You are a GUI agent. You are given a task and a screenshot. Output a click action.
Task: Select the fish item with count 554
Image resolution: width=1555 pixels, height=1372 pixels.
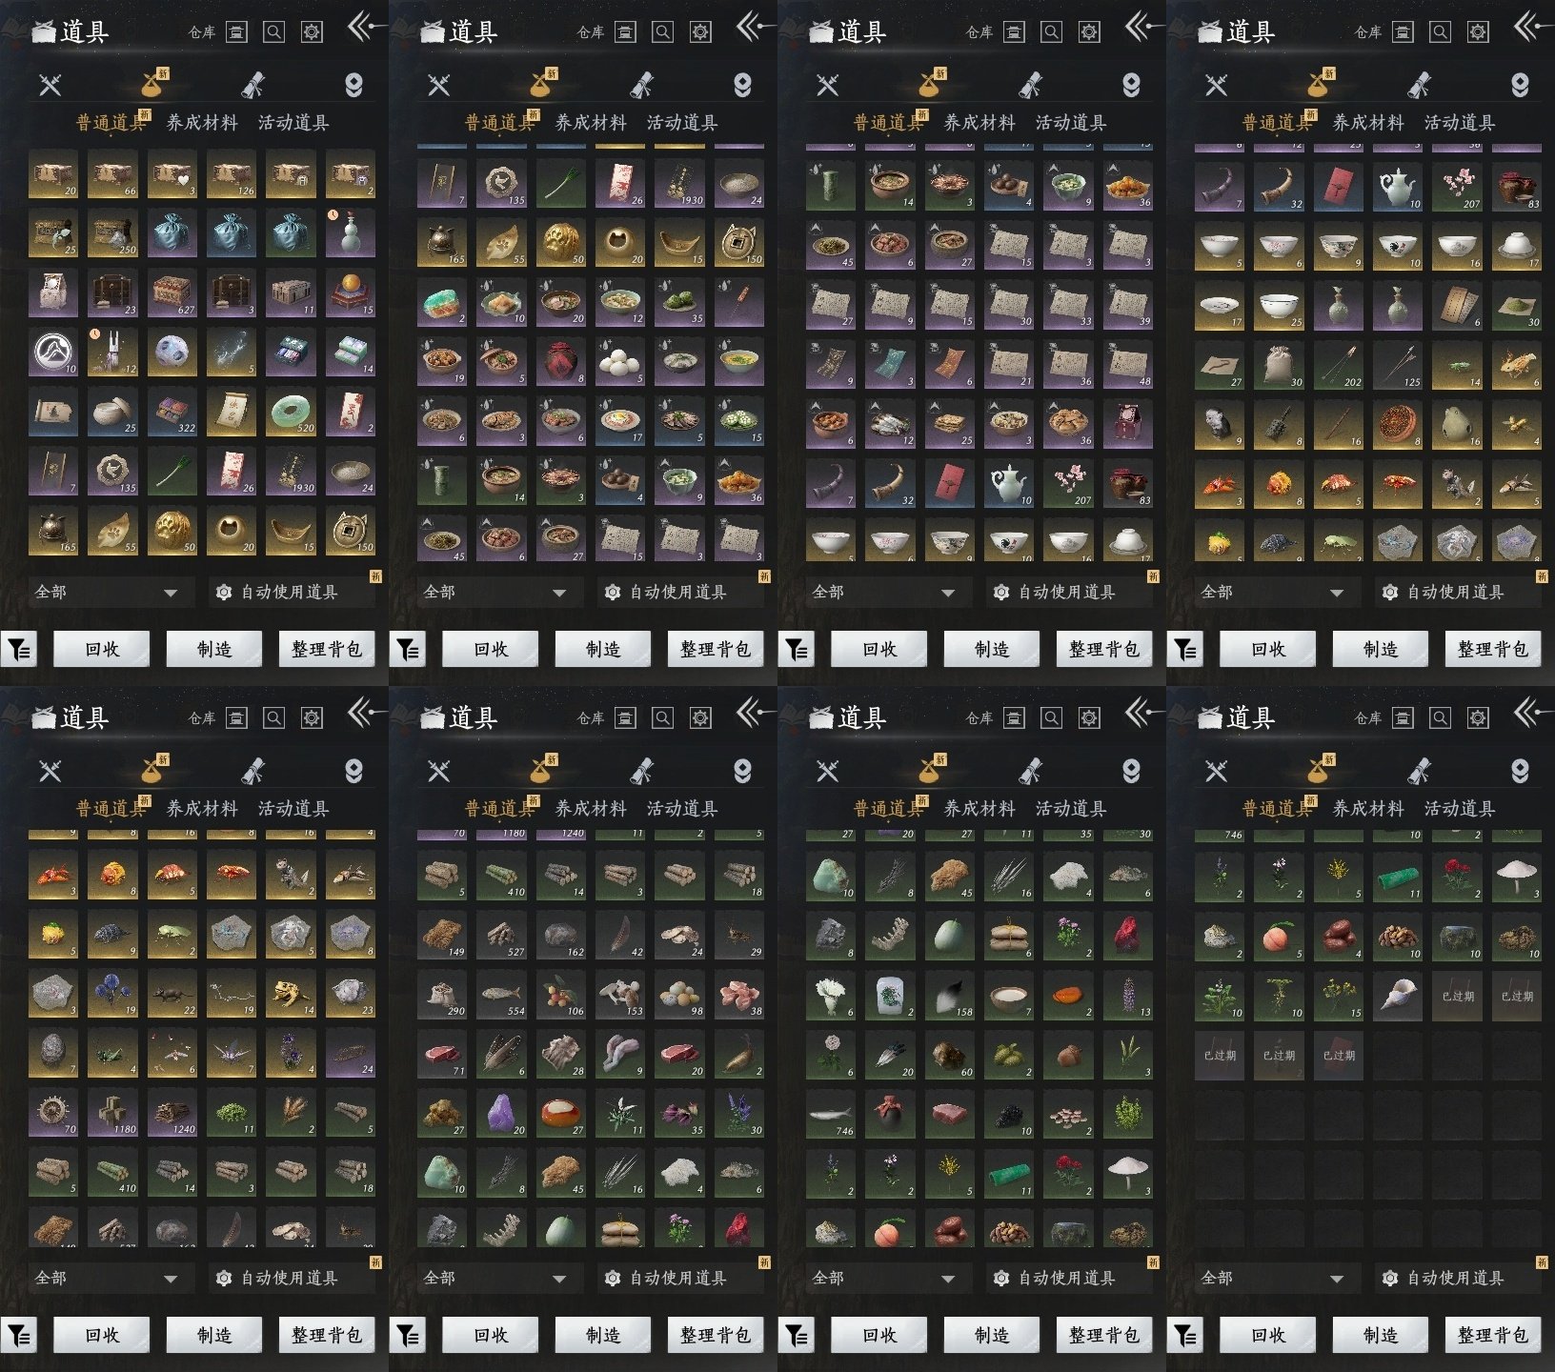[x=502, y=995]
